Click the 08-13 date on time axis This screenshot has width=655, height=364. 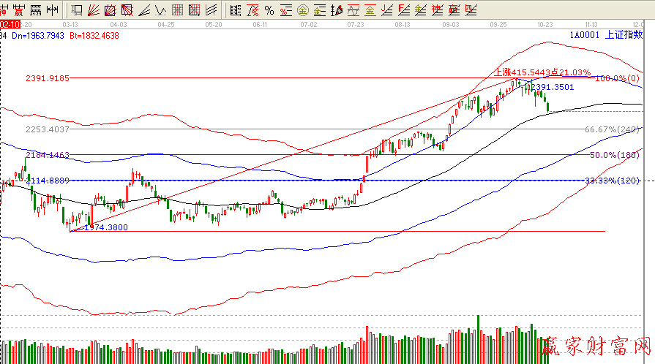click(403, 25)
